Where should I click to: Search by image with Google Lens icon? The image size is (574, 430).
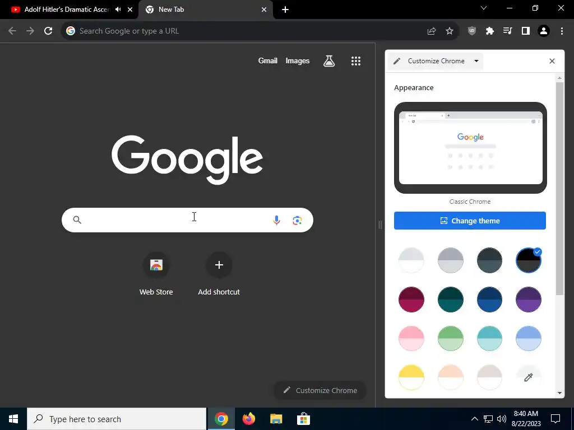tap(297, 220)
